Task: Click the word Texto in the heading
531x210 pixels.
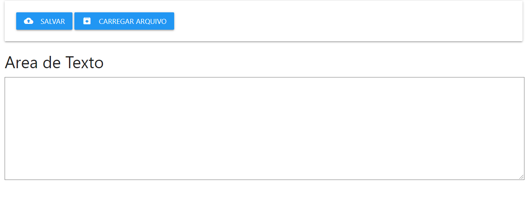Action: [84, 62]
